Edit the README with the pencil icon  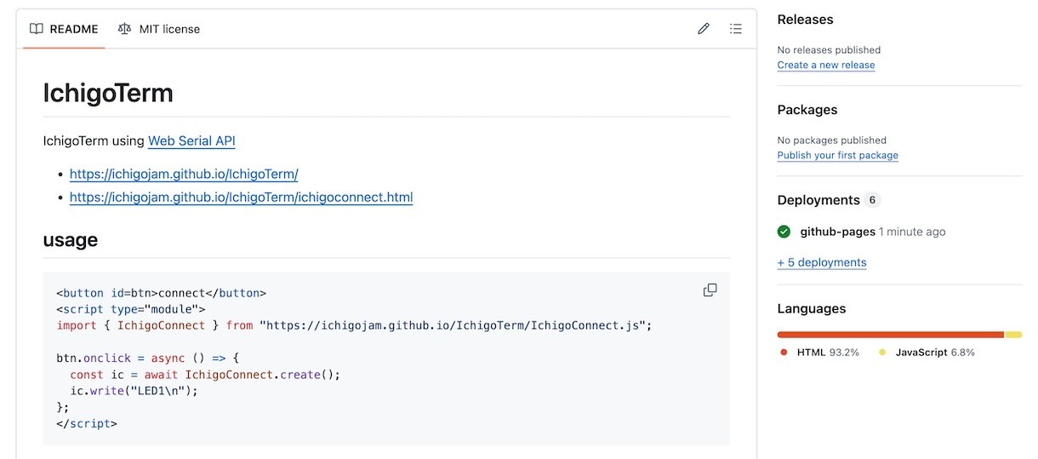pyautogui.click(x=704, y=29)
